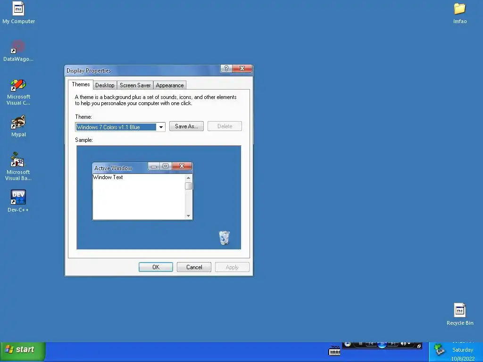Click Cancel in Display Properties
483x362 pixels.
pos(194,267)
